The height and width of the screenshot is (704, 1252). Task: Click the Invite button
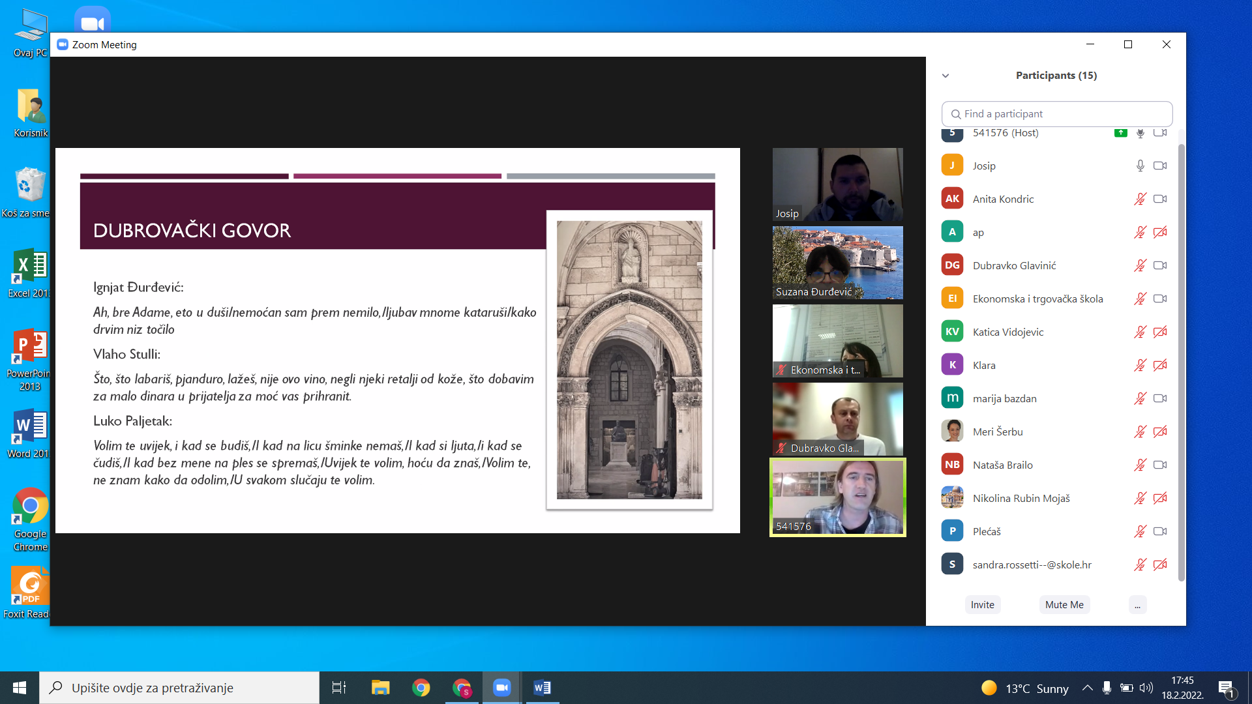983,605
